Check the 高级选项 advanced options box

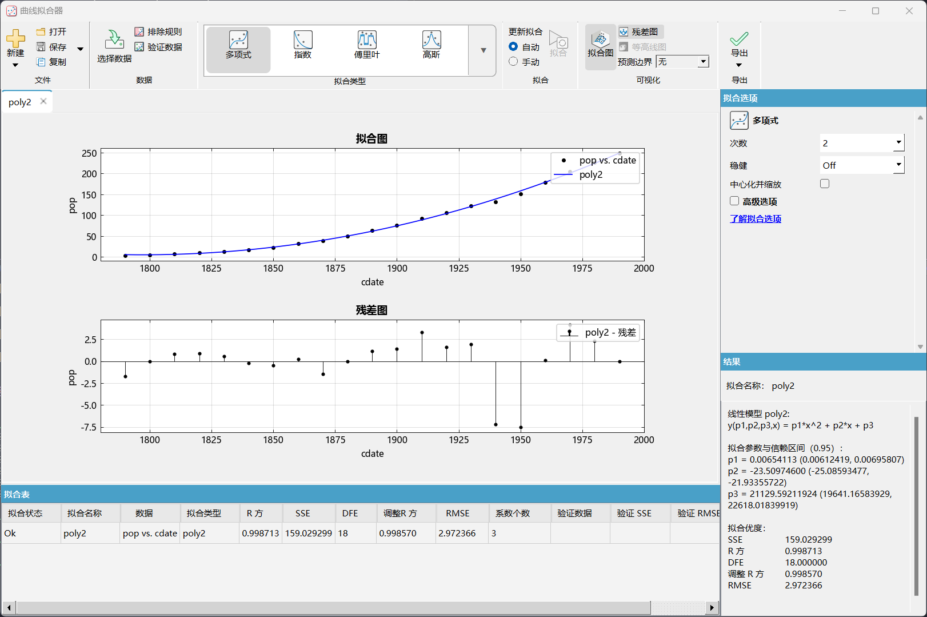coord(734,201)
